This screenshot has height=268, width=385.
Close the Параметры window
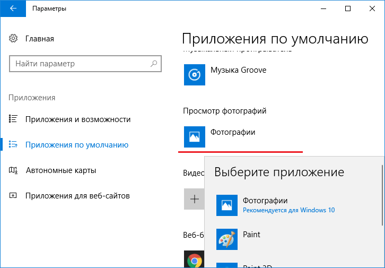point(372,8)
